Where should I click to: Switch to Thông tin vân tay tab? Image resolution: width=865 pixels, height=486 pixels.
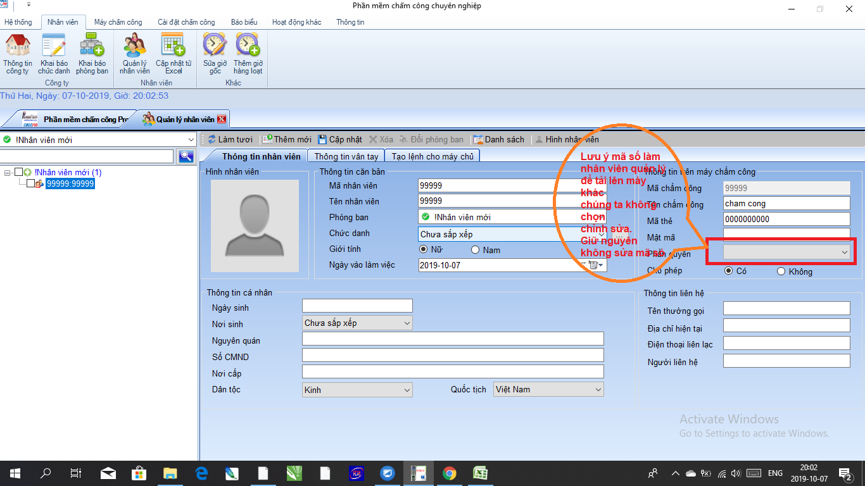click(346, 156)
